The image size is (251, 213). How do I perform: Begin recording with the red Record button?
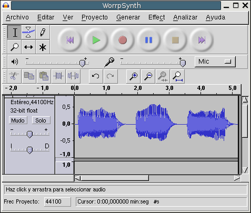(x=123, y=40)
